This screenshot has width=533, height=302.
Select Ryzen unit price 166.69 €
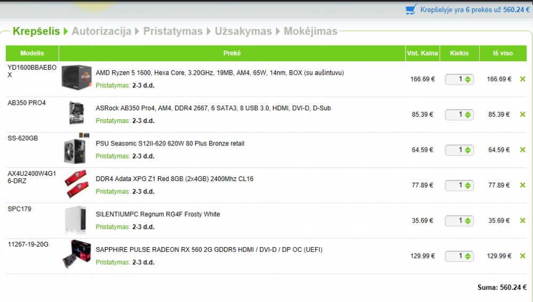pos(423,79)
